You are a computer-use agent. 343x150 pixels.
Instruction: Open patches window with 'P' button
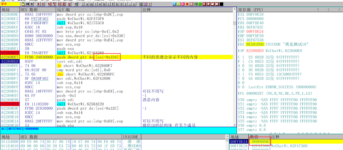click(113, 4)
